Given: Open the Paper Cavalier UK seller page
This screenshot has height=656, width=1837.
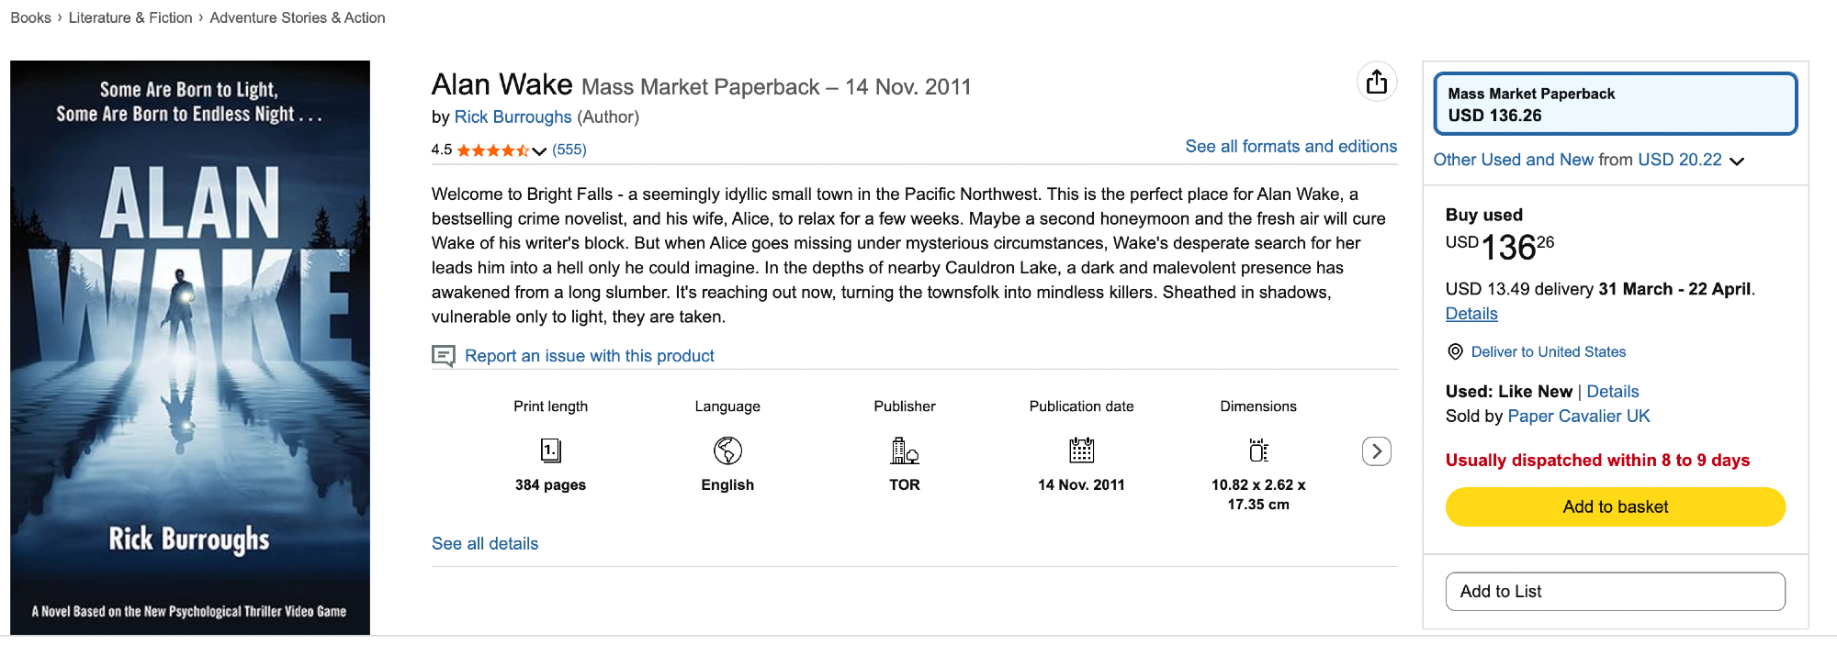Looking at the screenshot, I should pyautogui.click(x=1578, y=416).
